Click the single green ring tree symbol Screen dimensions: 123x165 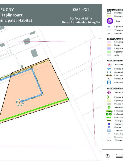click(109, 107)
